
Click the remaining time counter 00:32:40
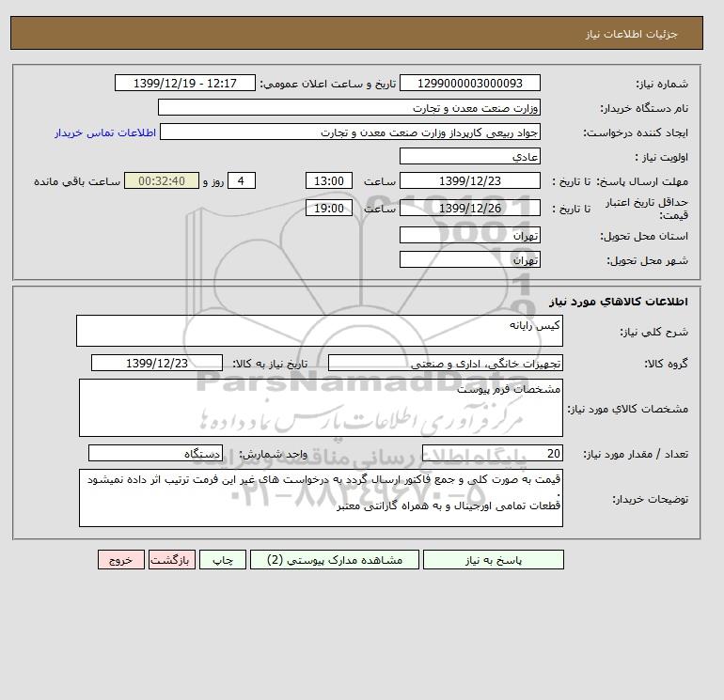[x=162, y=181]
